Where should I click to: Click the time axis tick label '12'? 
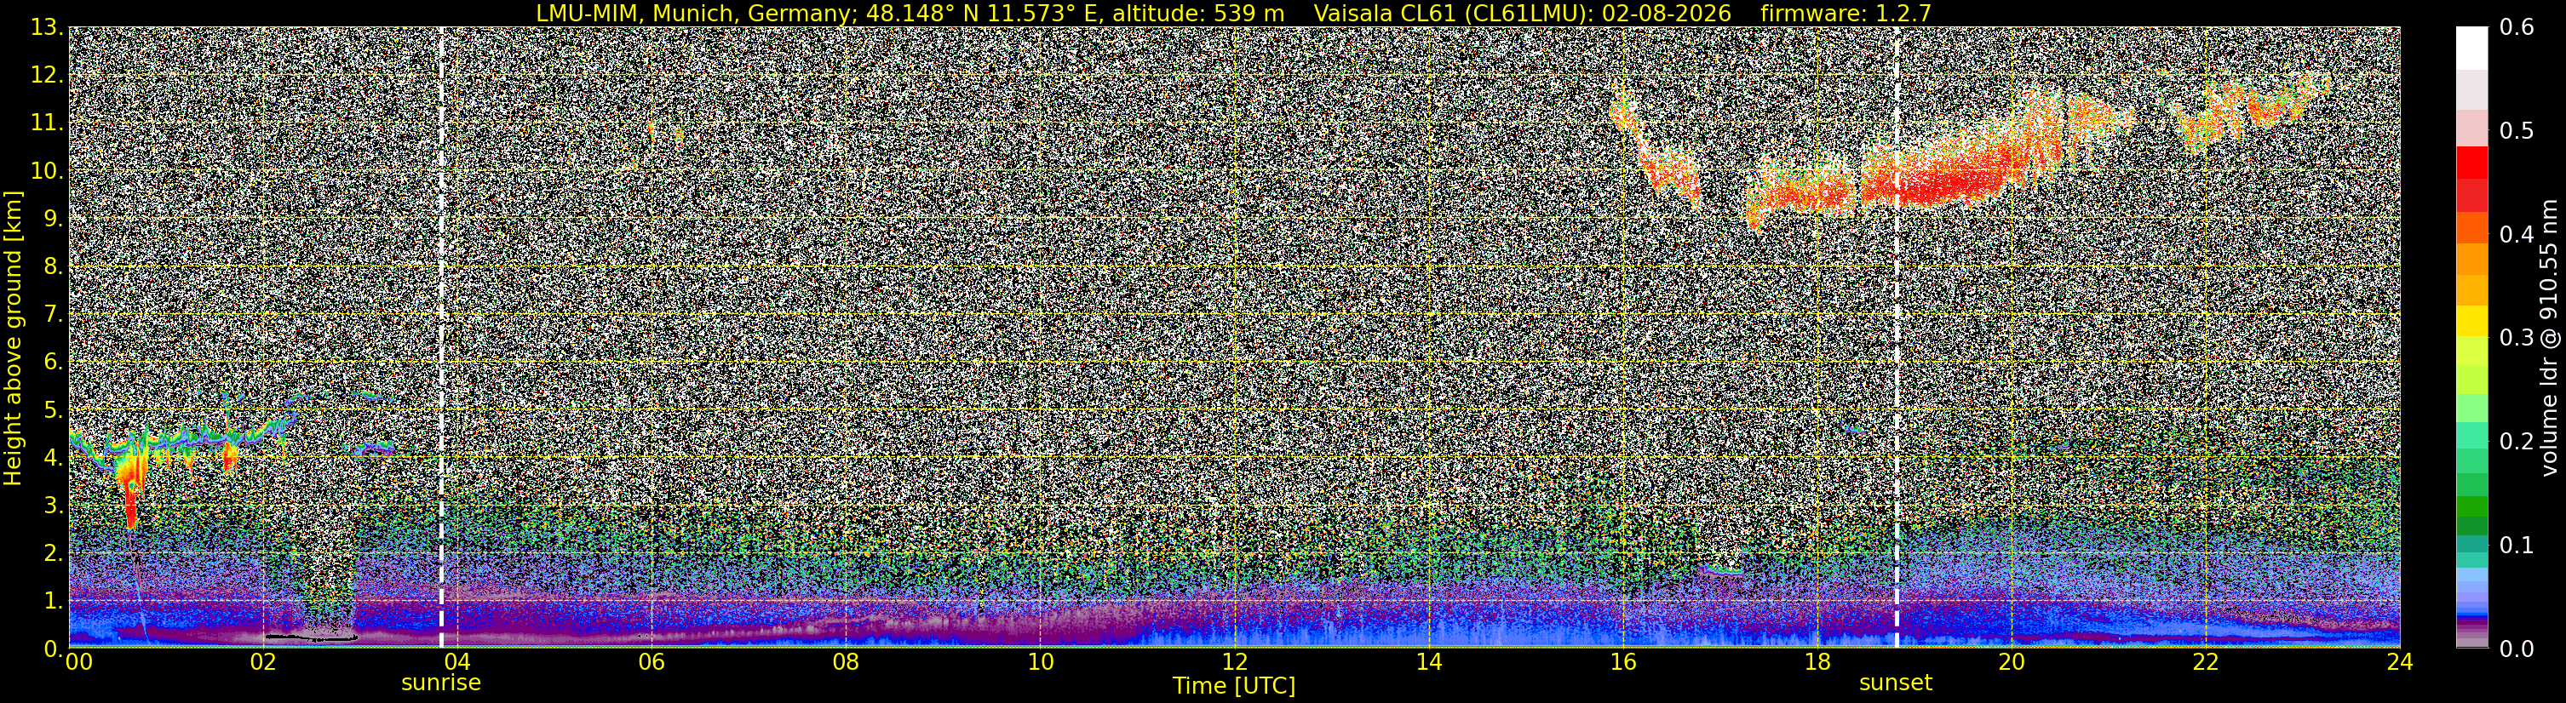point(1234,662)
